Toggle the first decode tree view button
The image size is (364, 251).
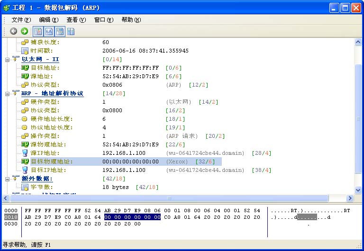click(38, 31)
